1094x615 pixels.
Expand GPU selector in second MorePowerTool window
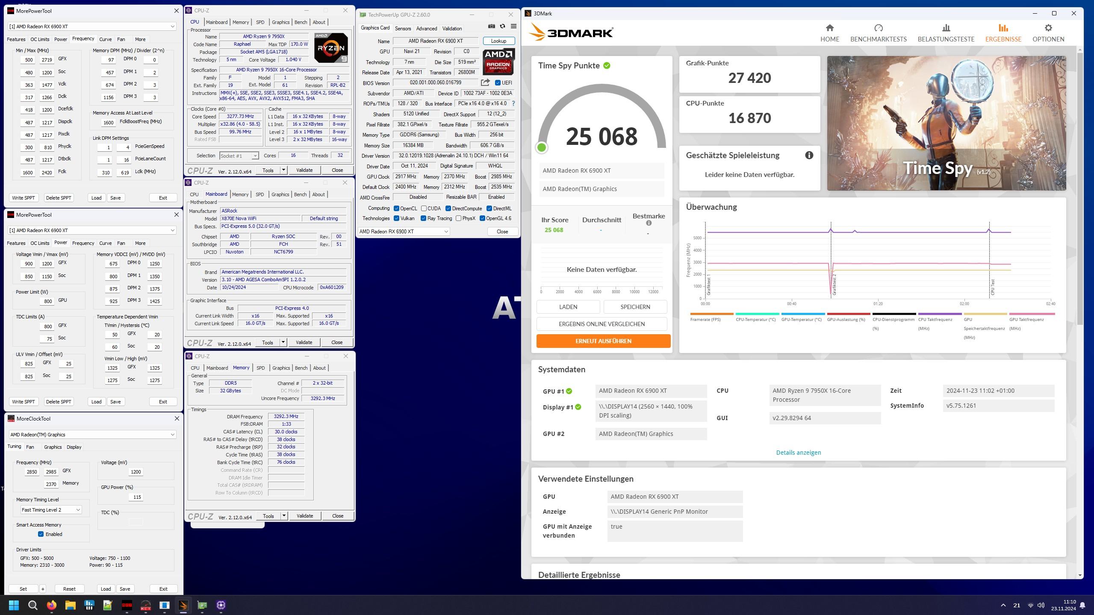[x=172, y=230]
